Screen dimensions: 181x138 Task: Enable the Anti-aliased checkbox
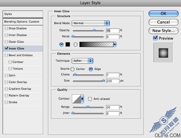[x=90, y=99]
